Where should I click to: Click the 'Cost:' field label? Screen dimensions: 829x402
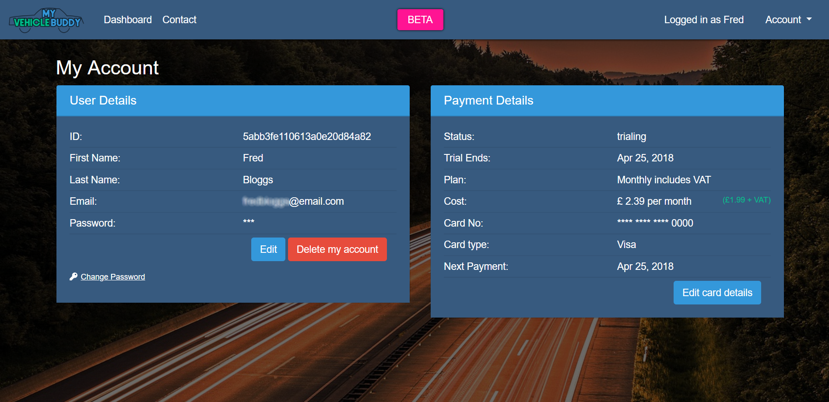(455, 201)
